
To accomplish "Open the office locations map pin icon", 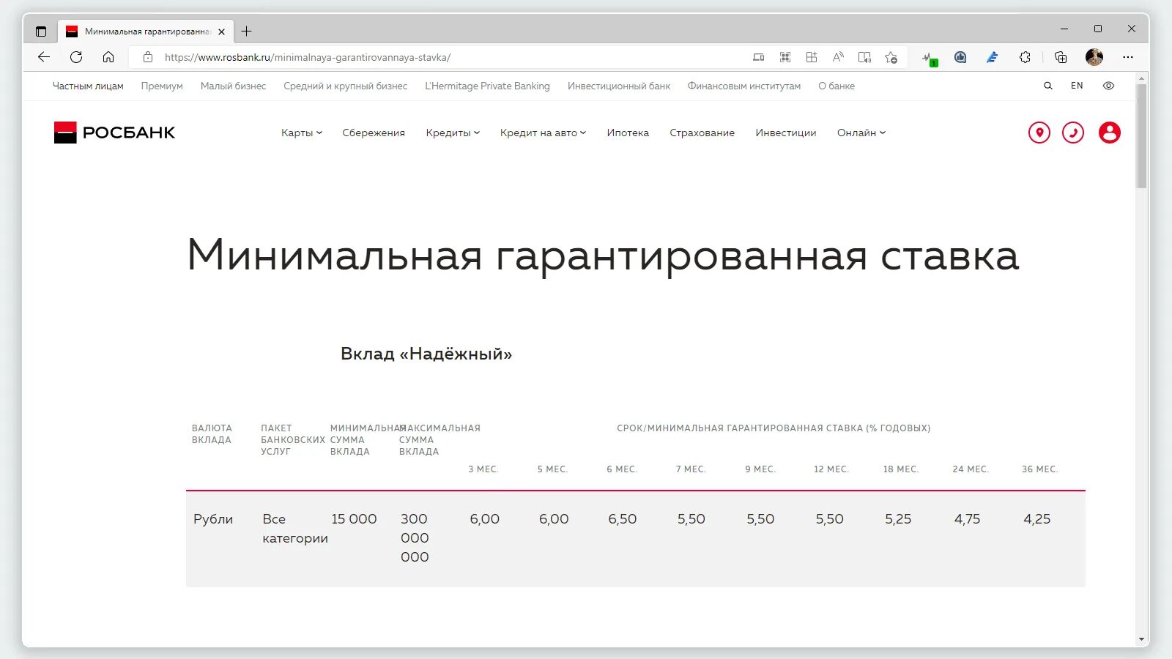I will [1039, 133].
